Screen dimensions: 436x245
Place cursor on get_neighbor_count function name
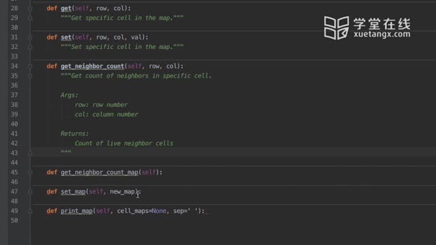93,66
